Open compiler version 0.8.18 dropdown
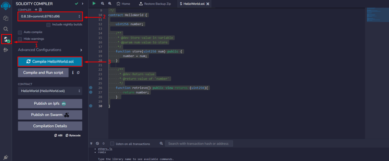Image resolution: width=389 pixels, height=161 pixels. pos(50,16)
